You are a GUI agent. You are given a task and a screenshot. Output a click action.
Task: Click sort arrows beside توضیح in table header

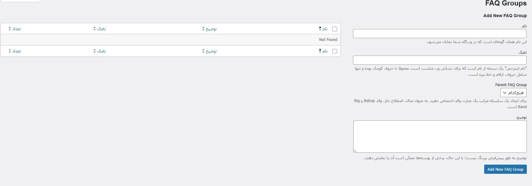[x=203, y=29]
